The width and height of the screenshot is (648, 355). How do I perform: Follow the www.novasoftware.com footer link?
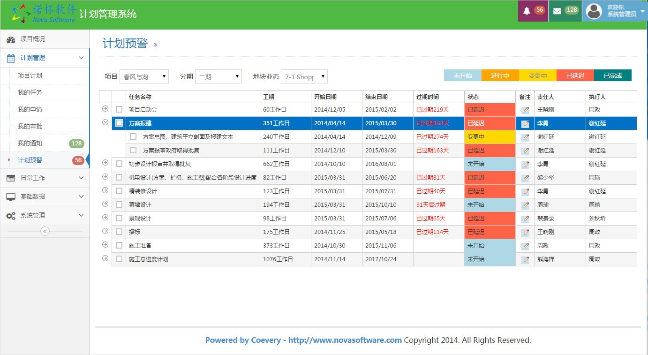pyautogui.click(x=345, y=340)
